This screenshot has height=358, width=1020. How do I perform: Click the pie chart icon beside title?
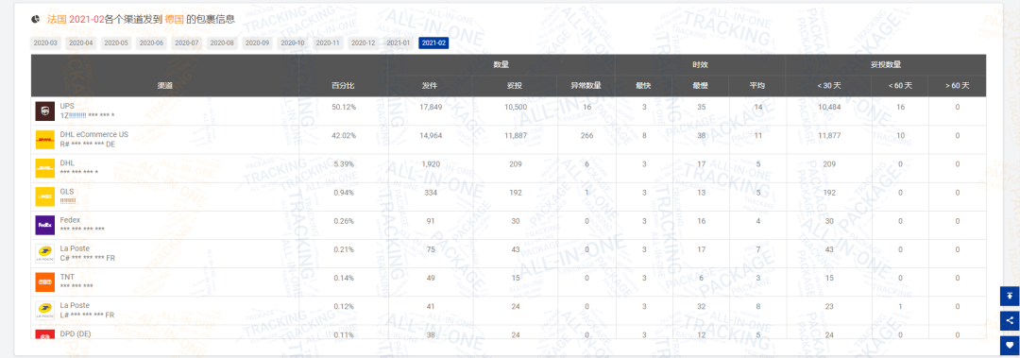35,19
